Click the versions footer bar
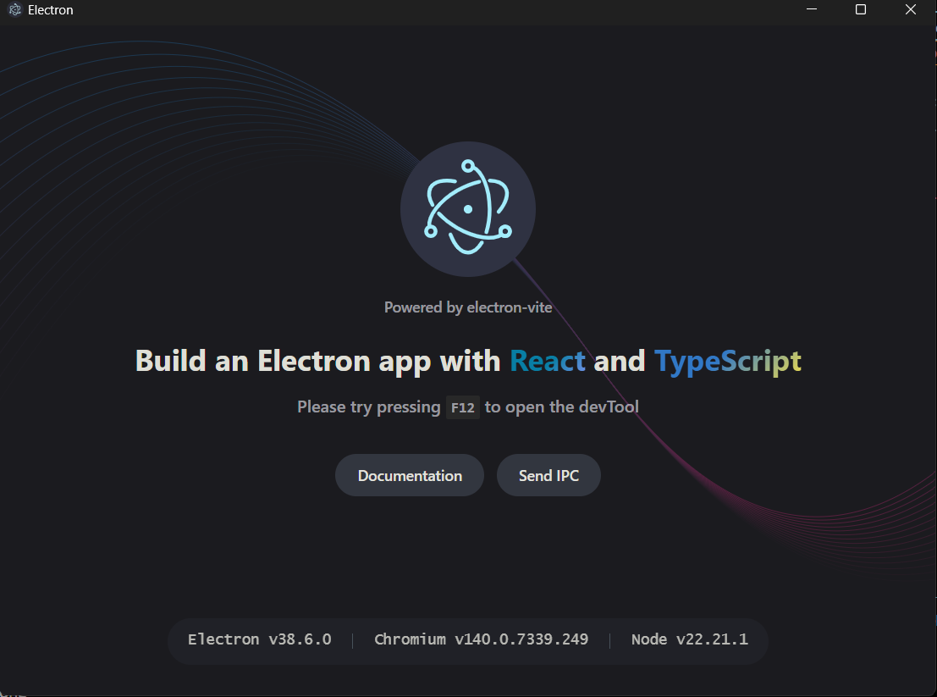This screenshot has height=697, width=937. (x=468, y=639)
